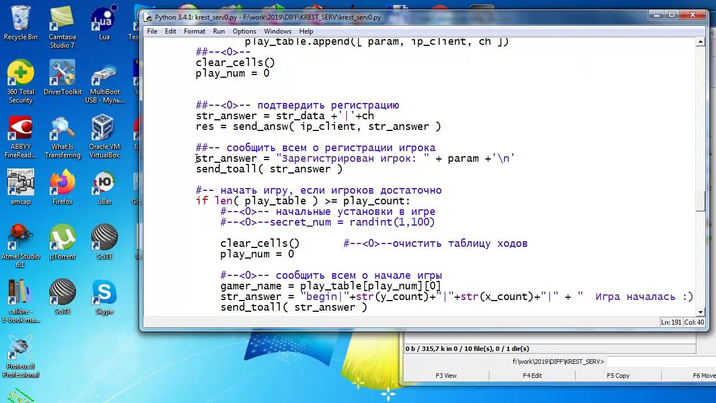The height and width of the screenshot is (403, 716).
Task: Click the 'send_toall( str_answer )' line below 'Зарегистрирован игрок'
Action: tap(269, 169)
